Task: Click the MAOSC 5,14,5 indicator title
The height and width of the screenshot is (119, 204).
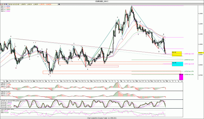Action: (6, 83)
